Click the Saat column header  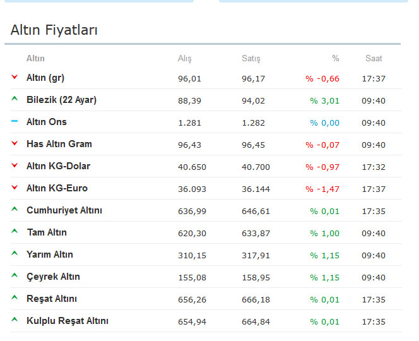(374, 59)
